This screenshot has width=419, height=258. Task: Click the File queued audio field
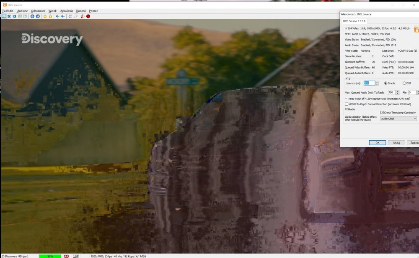(x=412, y=92)
